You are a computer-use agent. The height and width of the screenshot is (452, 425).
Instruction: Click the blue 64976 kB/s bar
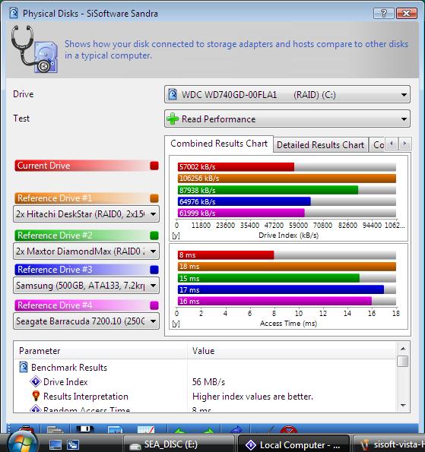coord(244,201)
